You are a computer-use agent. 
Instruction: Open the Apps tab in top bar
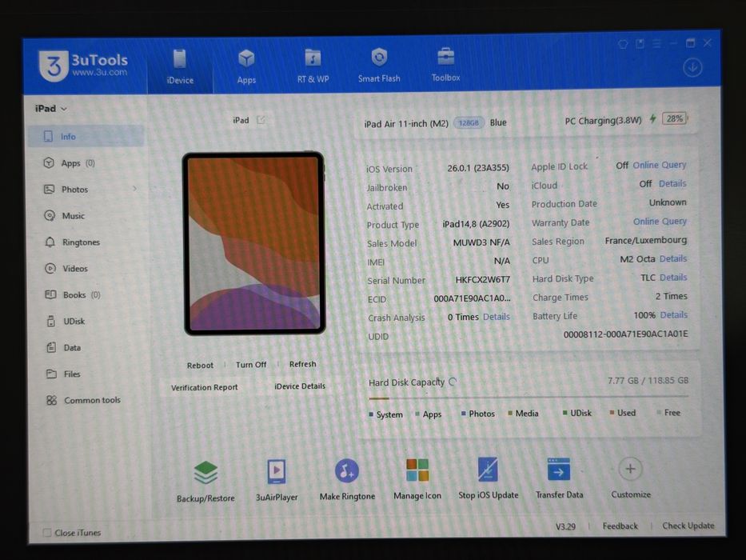click(246, 66)
